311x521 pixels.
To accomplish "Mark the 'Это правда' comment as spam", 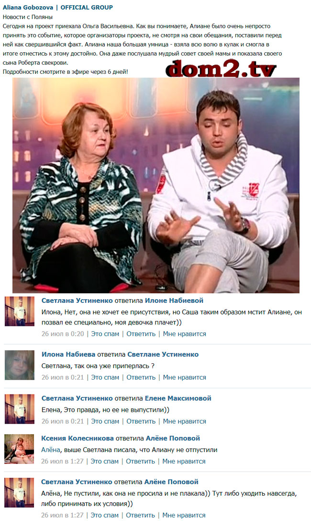I will point(105,421).
